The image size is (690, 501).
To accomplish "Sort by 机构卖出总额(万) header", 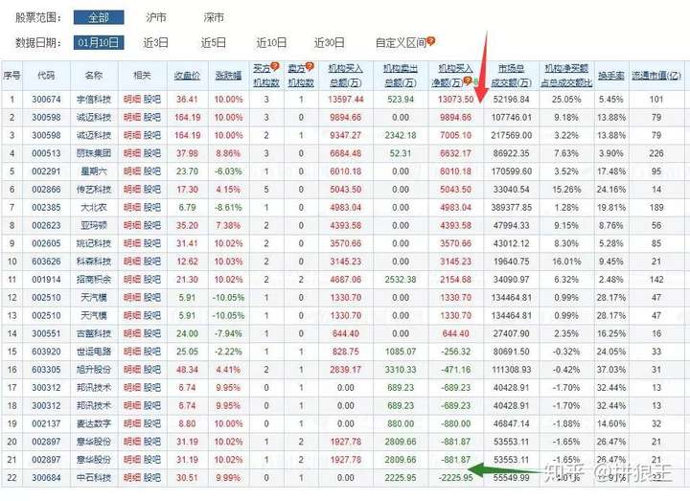I will click(x=400, y=76).
